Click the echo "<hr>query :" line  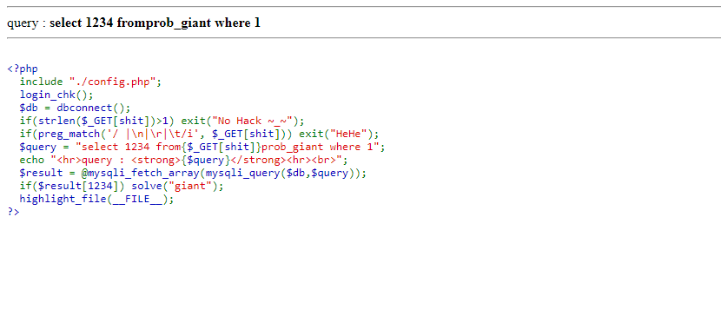184,160
